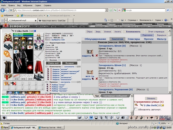The width and height of the screenshot is (173, 130).
Task: Click the chat filter funnel icon
Action: click(91, 118)
